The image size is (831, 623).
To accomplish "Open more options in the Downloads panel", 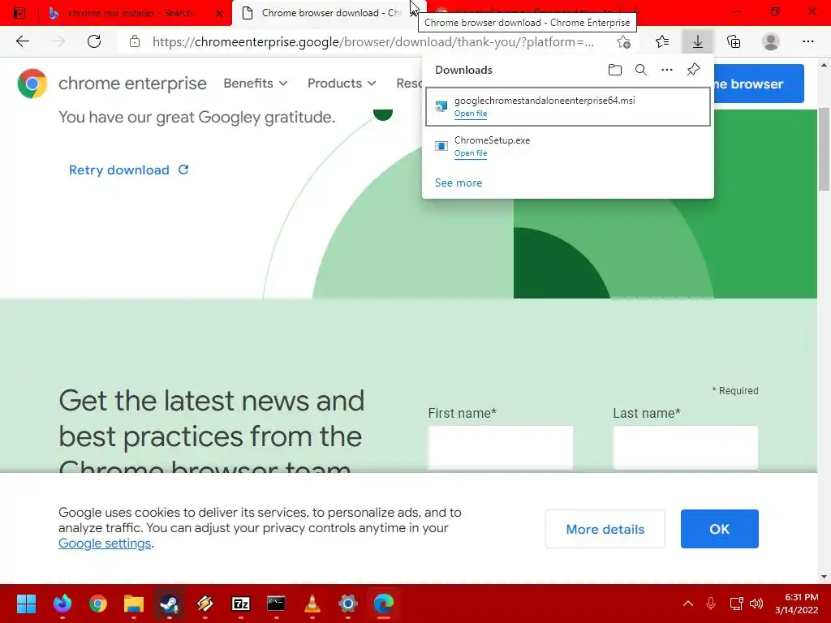I will (x=667, y=70).
